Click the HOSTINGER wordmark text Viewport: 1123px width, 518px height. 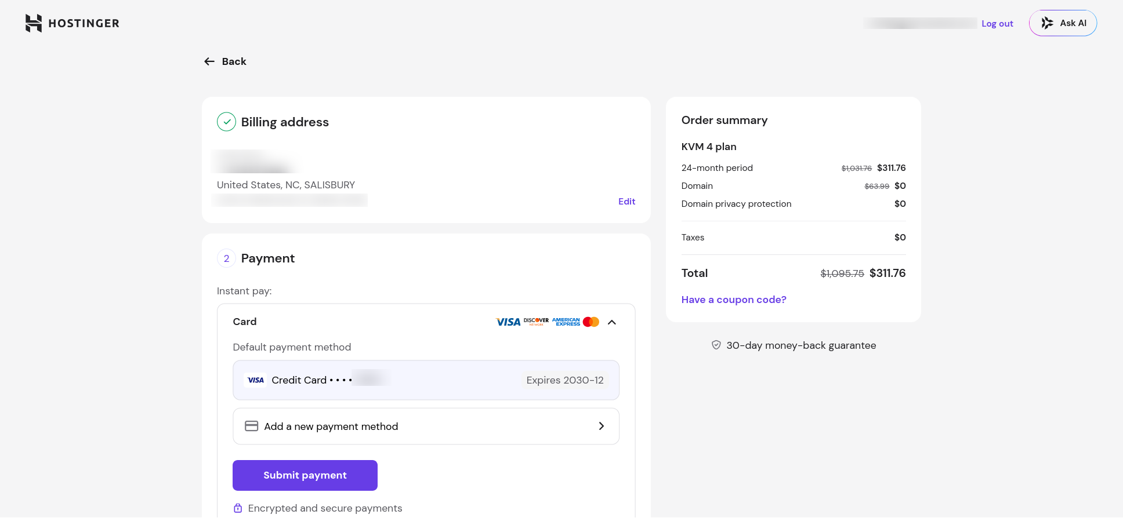84,23
